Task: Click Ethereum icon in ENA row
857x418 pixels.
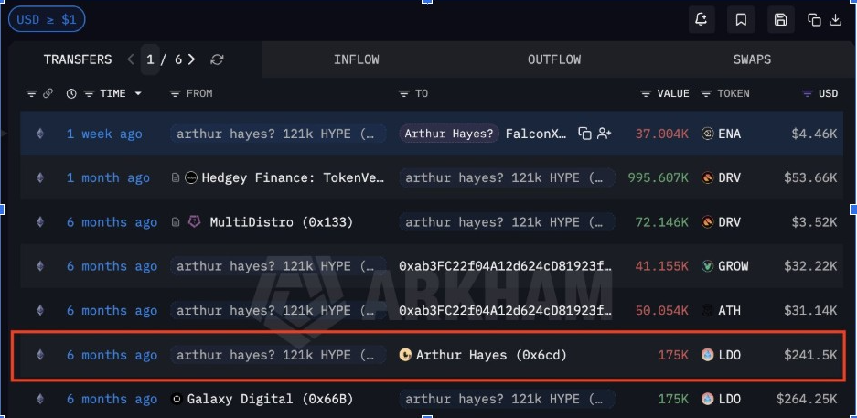Action: pos(40,134)
